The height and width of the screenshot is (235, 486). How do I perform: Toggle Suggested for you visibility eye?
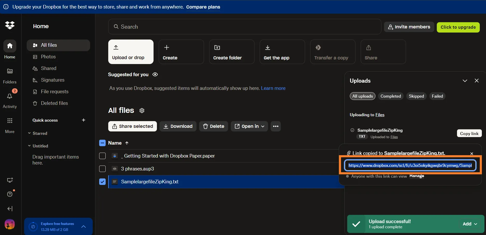155,74
